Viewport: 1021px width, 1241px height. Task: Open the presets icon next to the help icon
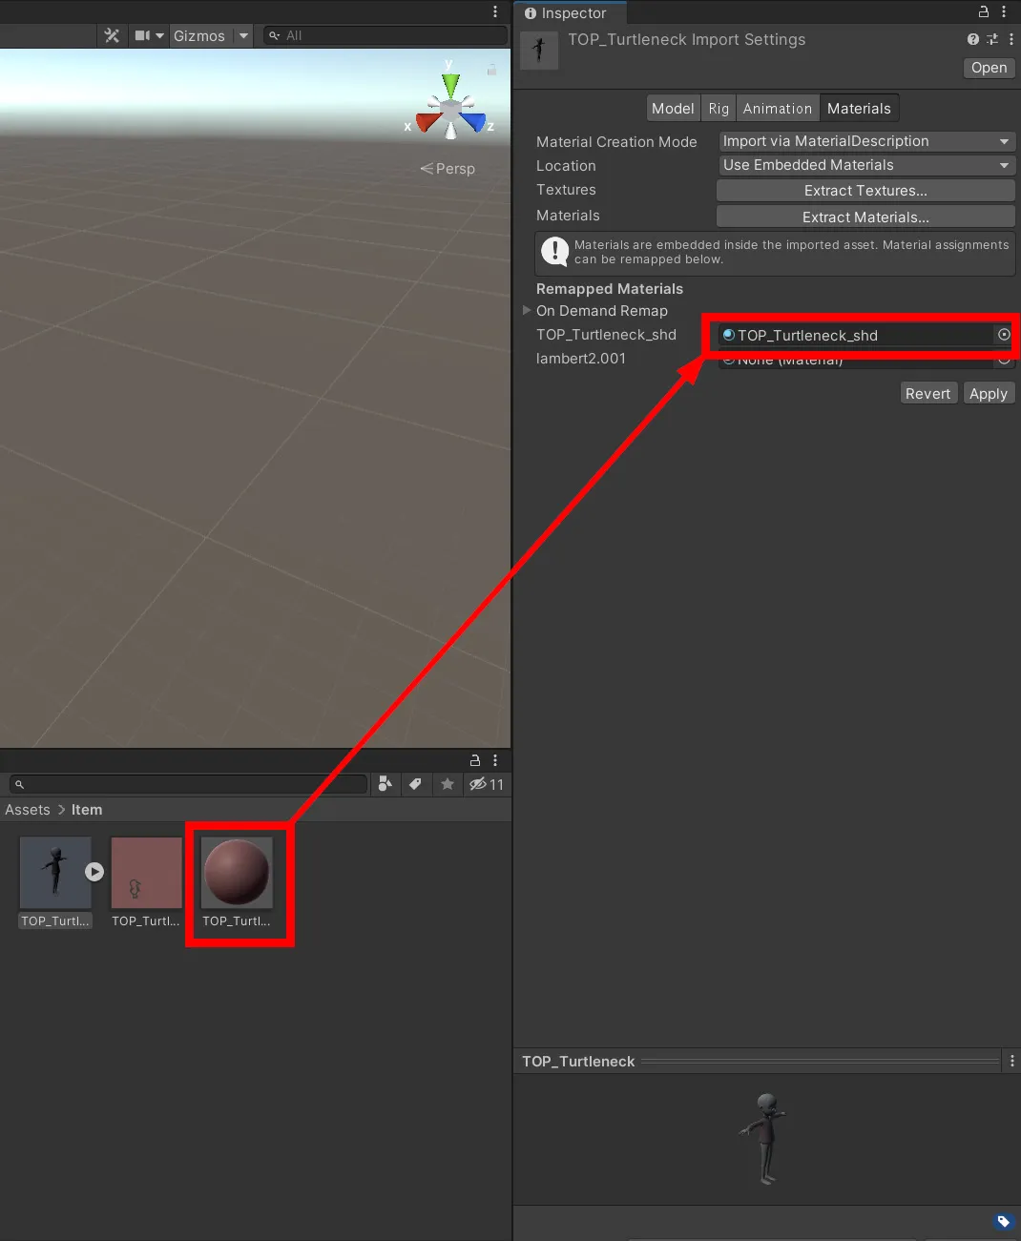tap(990, 39)
